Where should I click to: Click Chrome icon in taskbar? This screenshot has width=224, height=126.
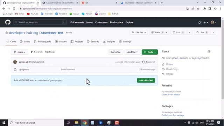click(x=85, y=123)
